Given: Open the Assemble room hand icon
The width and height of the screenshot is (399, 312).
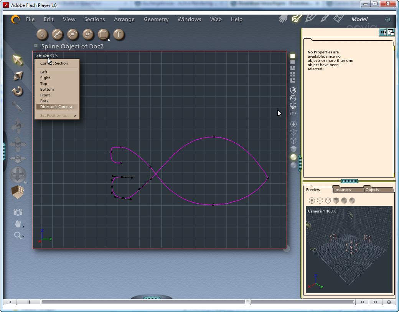Looking at the screenshot, I should point(283,19).
